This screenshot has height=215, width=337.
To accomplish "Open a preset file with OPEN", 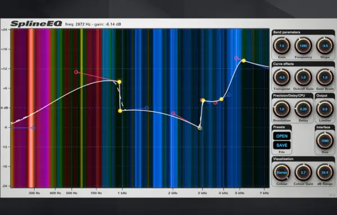I will (x=282, y=136).
